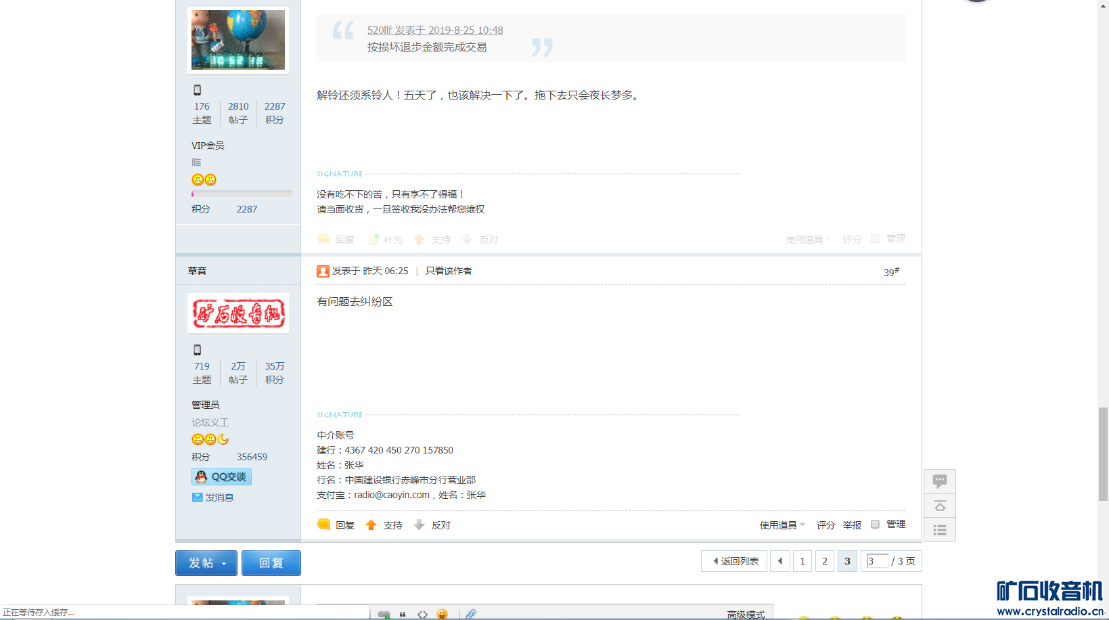The width and height of the screenshot is (1109, 620).
Task: Click the 积分 progress bar under VIP会员
Action: (x=242, y=194)
